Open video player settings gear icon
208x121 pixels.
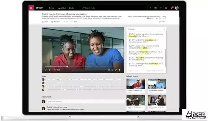[112, 70]
